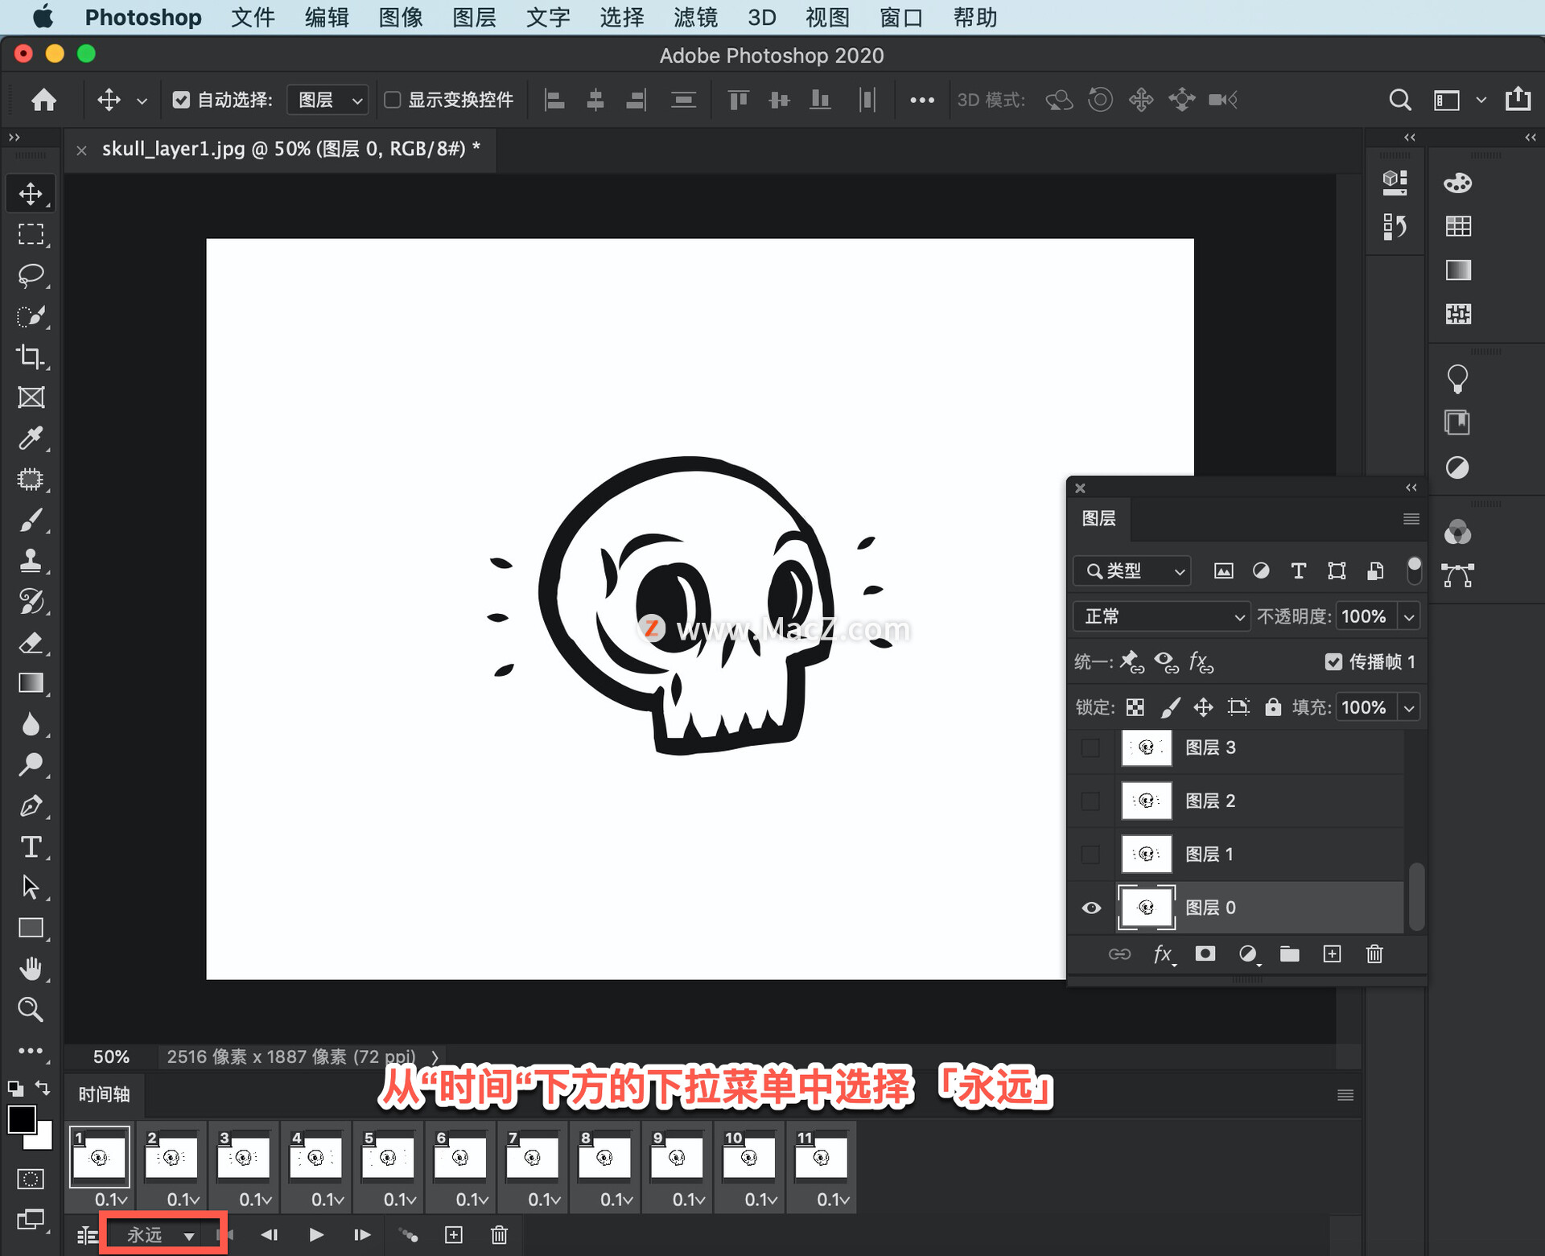Select the Hand tool
Viewport: 1545px width, 1256px height.
coord(31,970)
